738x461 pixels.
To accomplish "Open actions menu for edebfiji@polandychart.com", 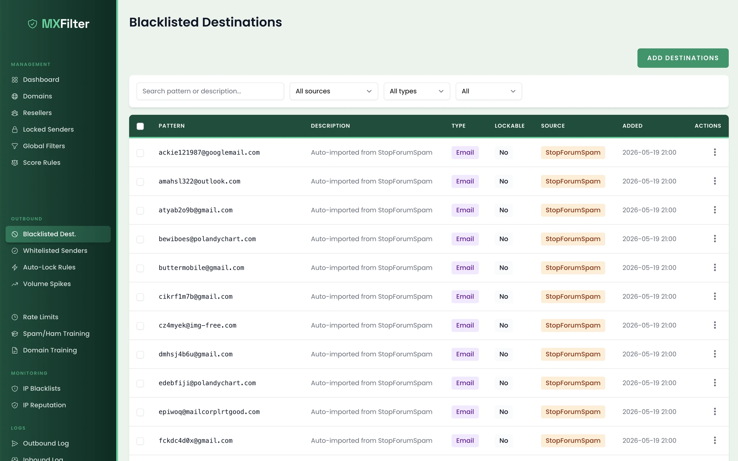I will coord(715,383).
